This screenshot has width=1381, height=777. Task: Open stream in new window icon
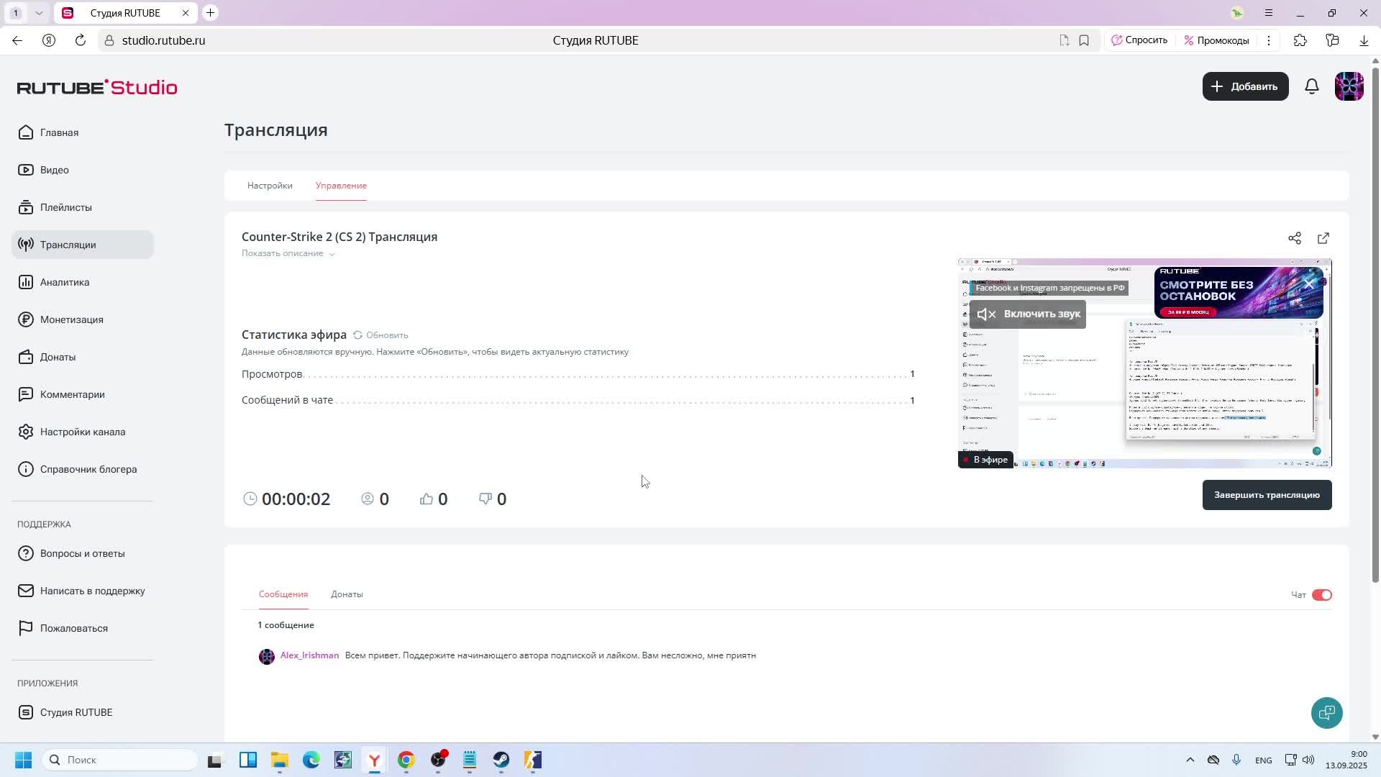coord(1323,238)
